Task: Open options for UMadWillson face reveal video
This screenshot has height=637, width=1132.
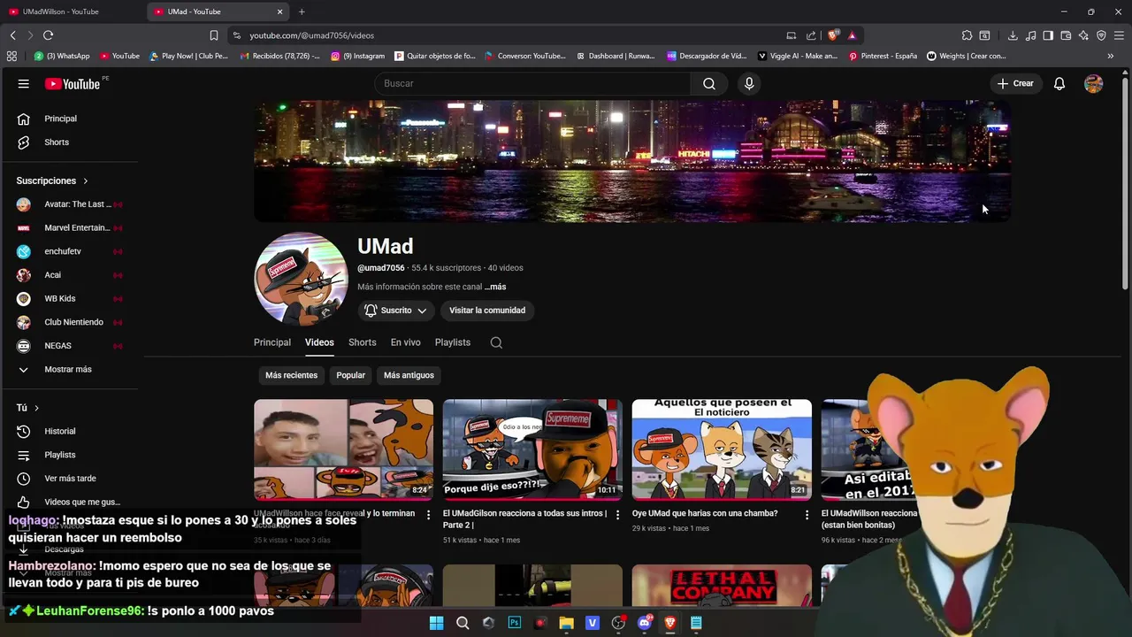Action: [429, 514]
